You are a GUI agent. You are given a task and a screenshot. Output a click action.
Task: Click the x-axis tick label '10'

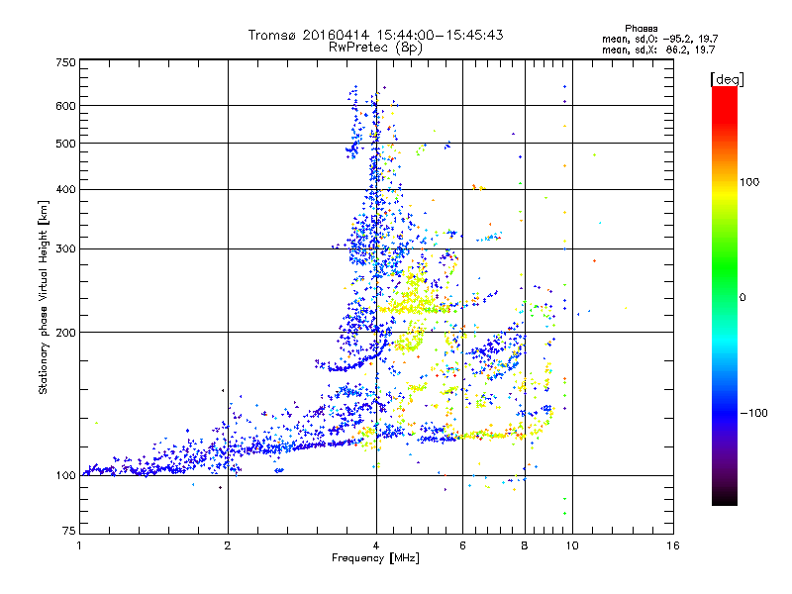pyautogui.click(x=572, y=545)
